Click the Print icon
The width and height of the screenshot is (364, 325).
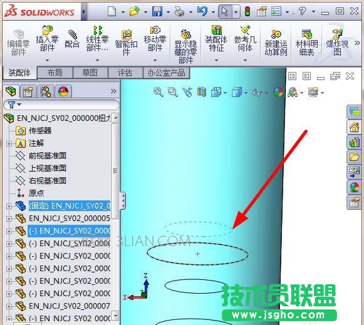click(179, 11)
